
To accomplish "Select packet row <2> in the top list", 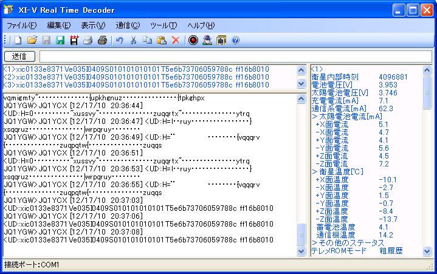I will [136, 77].
